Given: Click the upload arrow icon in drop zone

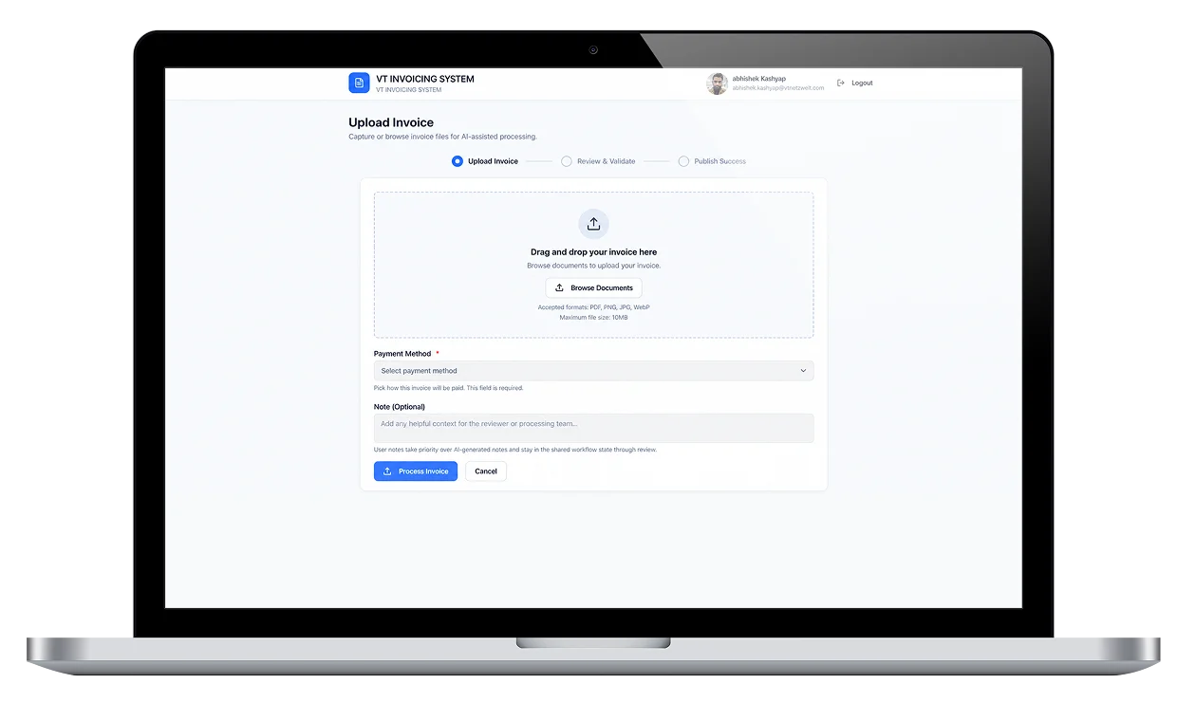Looking at the screenshot, I should 593,224.
